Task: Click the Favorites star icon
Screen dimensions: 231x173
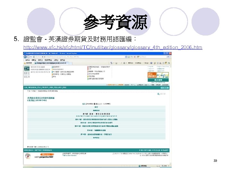Action: click(x=25, y=63)
